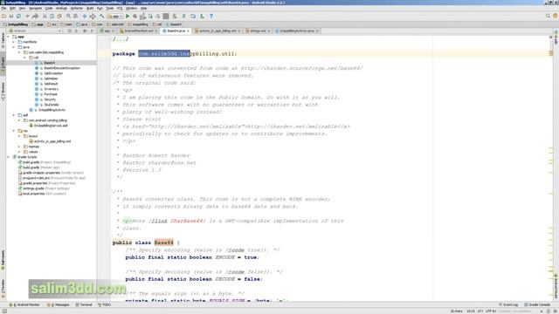Open the File menu

click(3, 8)
